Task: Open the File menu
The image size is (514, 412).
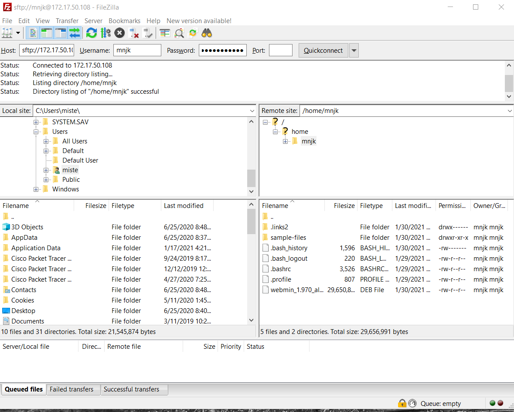Action: 7,20
